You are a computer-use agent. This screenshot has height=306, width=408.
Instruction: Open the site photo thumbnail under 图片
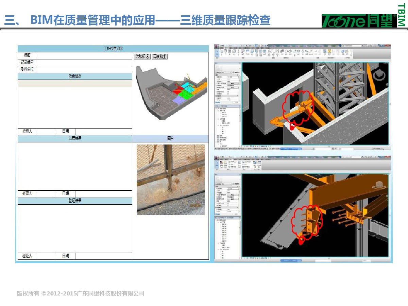pos(171,180)
